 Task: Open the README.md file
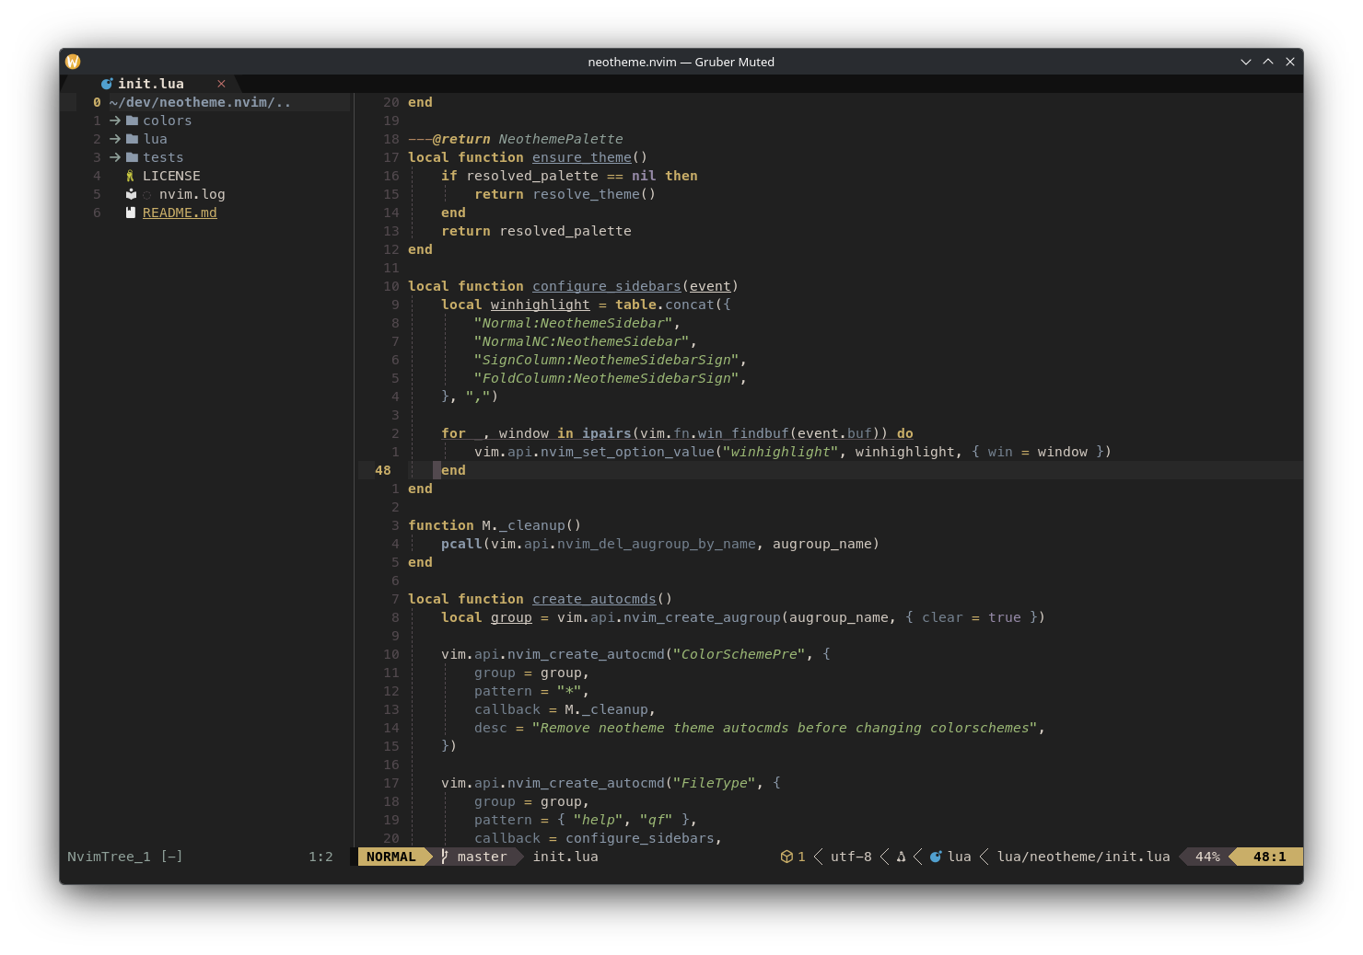[180, 213]
